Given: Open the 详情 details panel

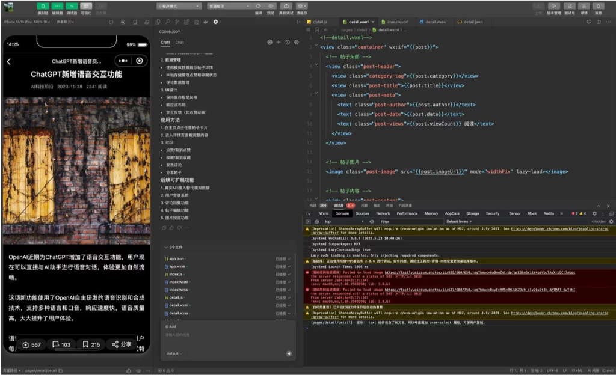Looking at the screenshot, I should [584, 6].
